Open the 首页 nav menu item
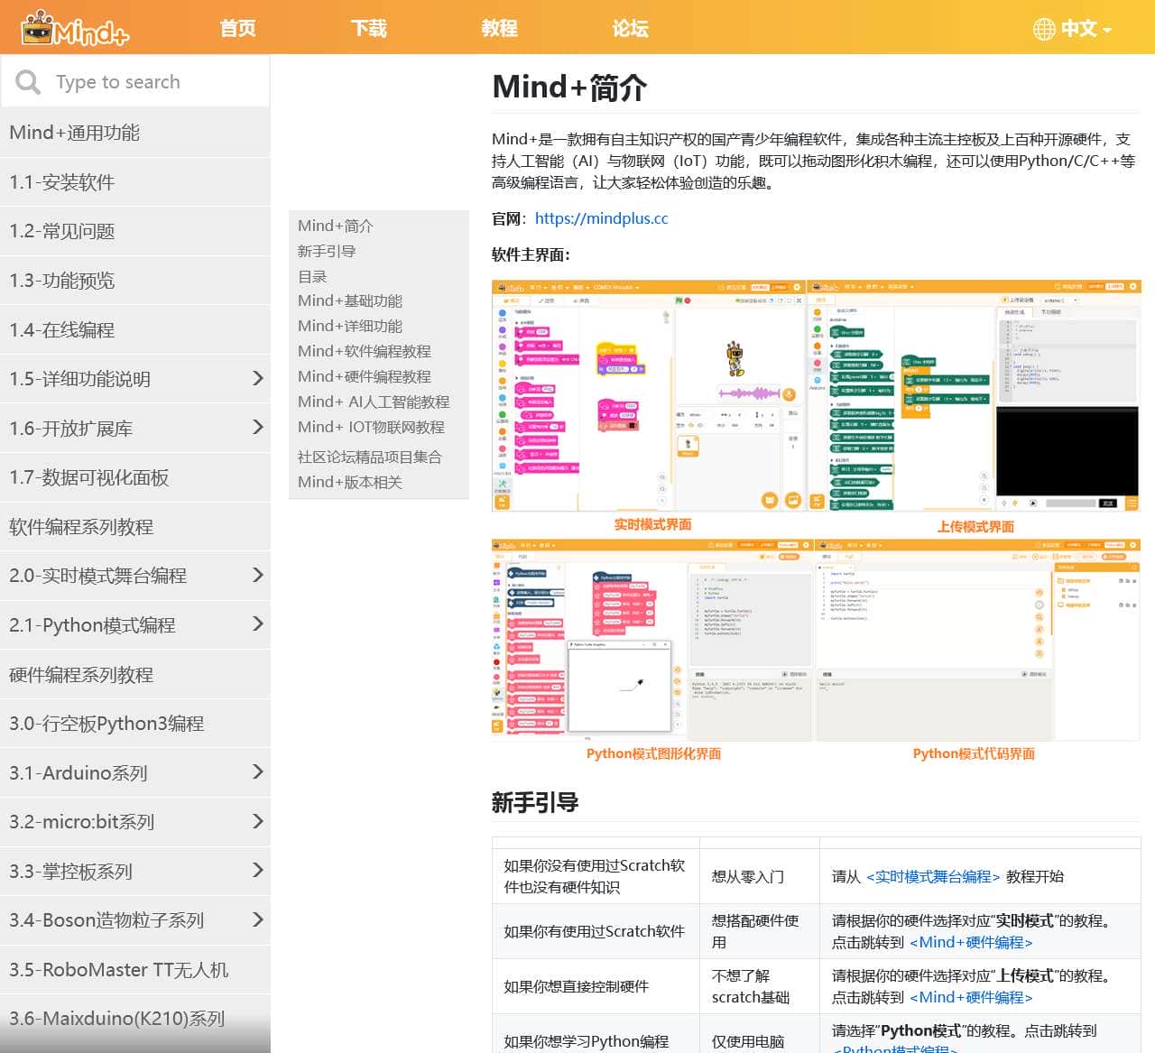Image resolution: width=1155 pixels, height=1053 pixels. 237,28
